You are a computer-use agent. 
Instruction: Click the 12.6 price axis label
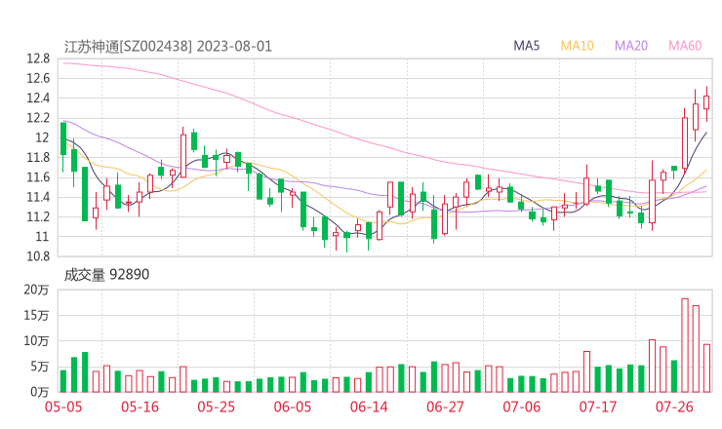click(x=38, y=78)
